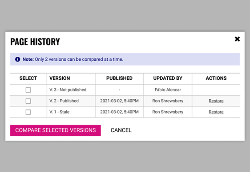This screenshot has width=250, height=172.
Task: Select the V. 2 - Published checkbox
Action: click(x=28, y=101)
